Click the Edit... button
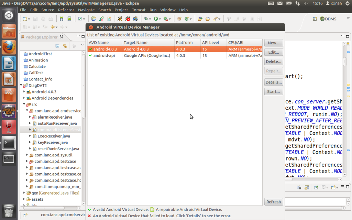Screen dimensions: 352x220 (x=273, y=52)
